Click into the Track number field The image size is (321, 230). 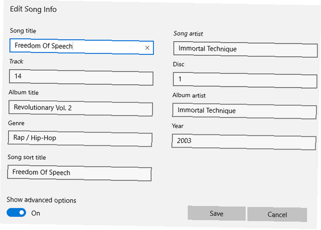81,77
